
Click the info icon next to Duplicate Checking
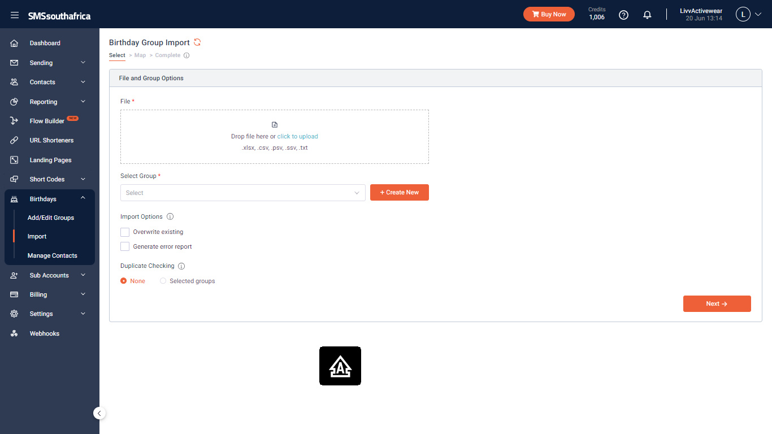pyautogui.click(x=181, y=266)
